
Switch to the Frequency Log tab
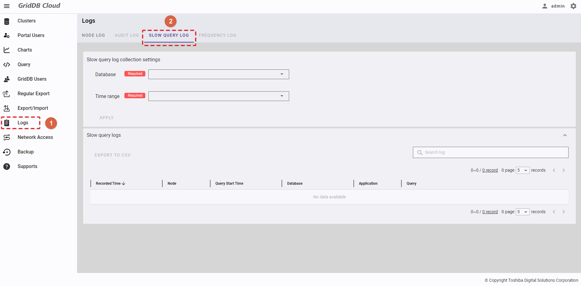click(x=217, y=35)
